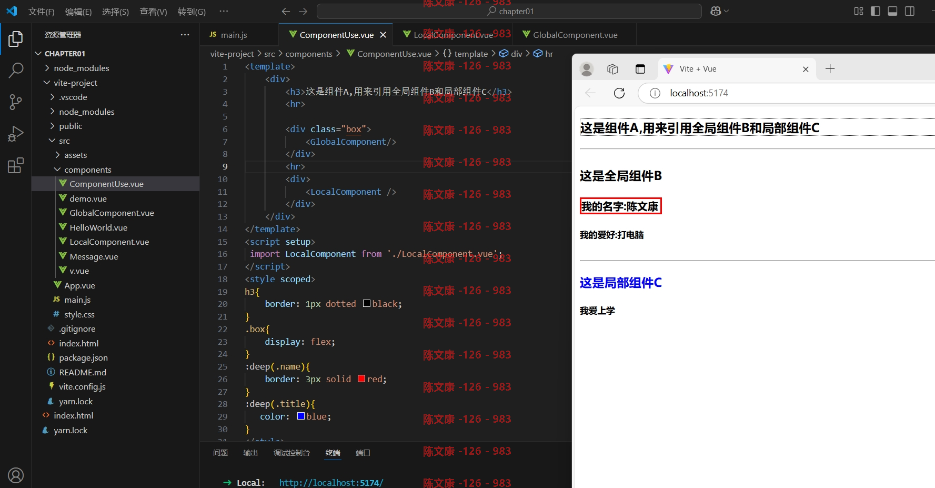The image size is (935, 488).
Task: Switch to the GlobalComponent.vue editor tab
Action: [575, 35]
